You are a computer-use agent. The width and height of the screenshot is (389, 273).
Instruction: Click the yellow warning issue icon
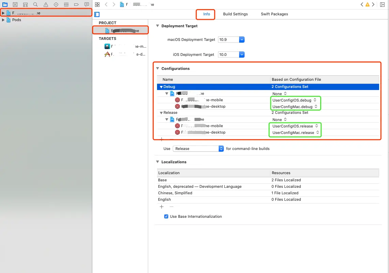[368, 4]
